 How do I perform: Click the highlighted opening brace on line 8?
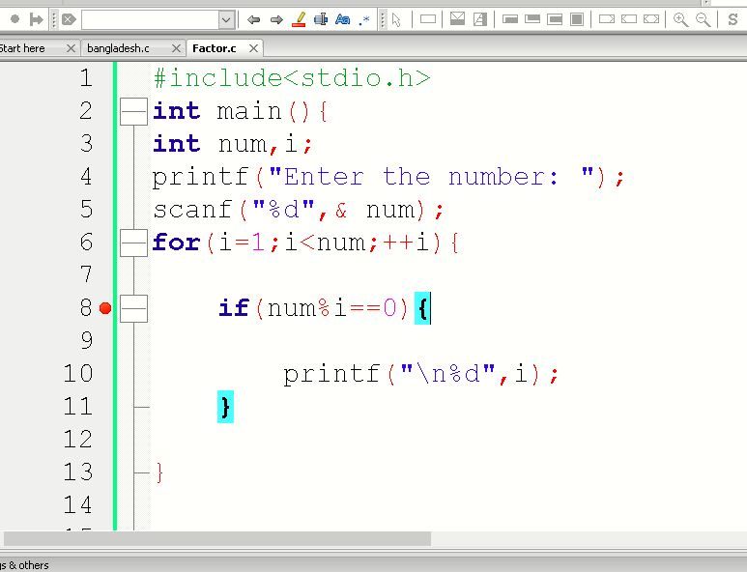pos(422,308)
